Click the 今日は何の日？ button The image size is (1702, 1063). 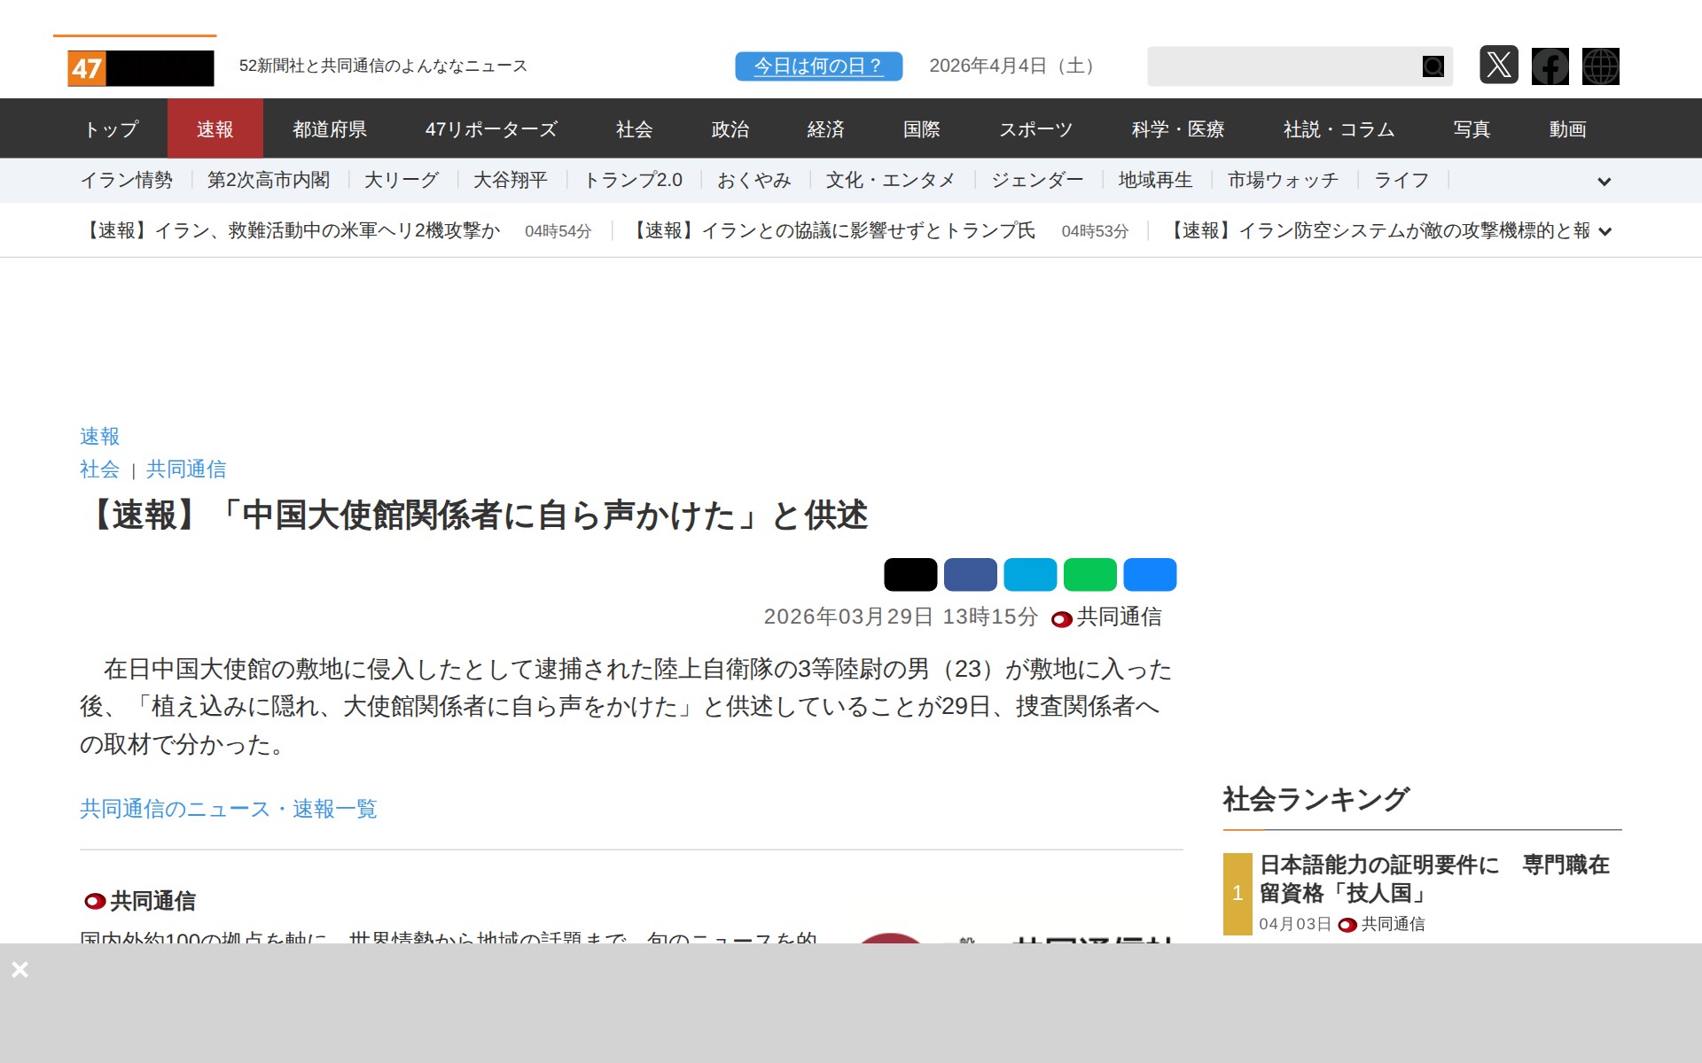tap(818, 66)
